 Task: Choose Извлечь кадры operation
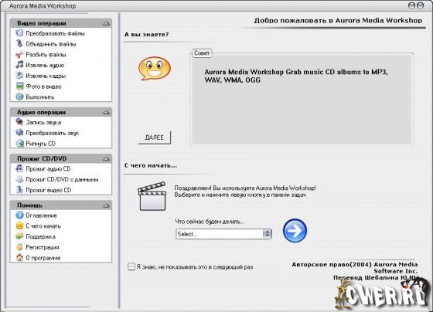pos(46,76)
